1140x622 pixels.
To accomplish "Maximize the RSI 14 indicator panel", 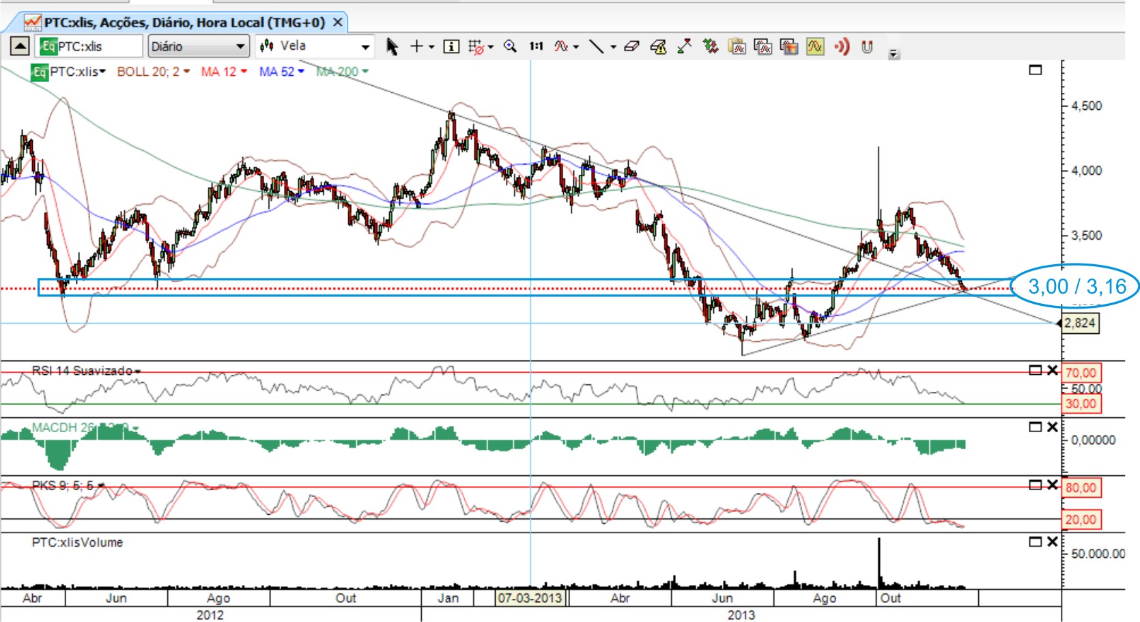I will pyautogui.click(x=1036, y=370).
